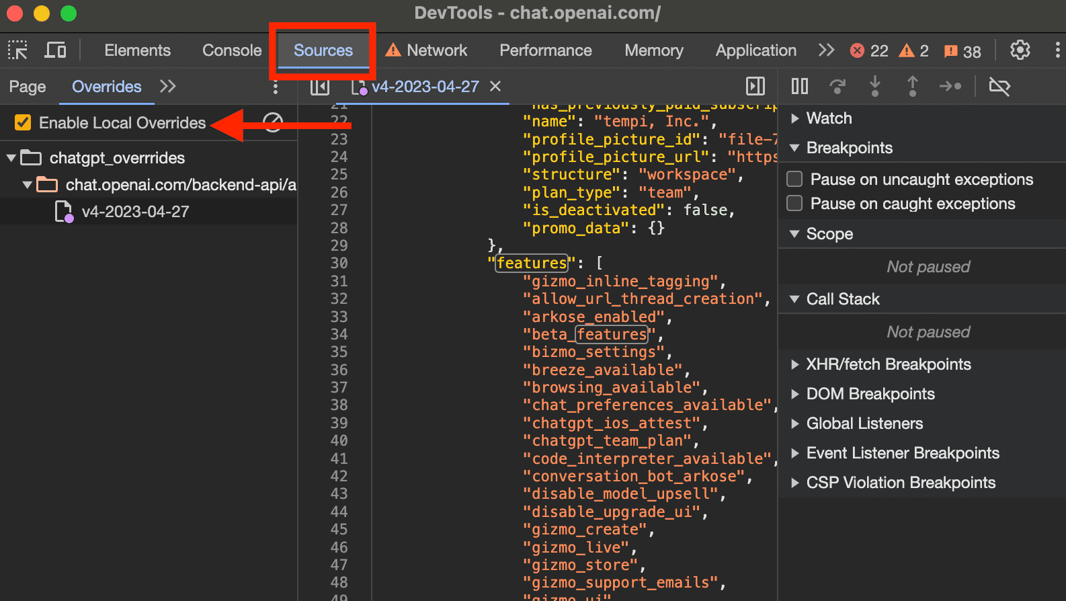This screenshot has height=601, width=1066.
Task: Uncheck Enable Local Overrides
Action: click(x=23, y=122)
